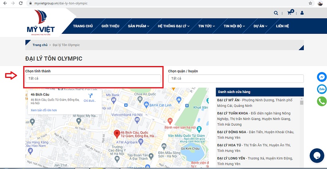Click the green phone call icon
The width and height of the screenshot is (327, 169).
pyautogui.click(x=322, y=101)
